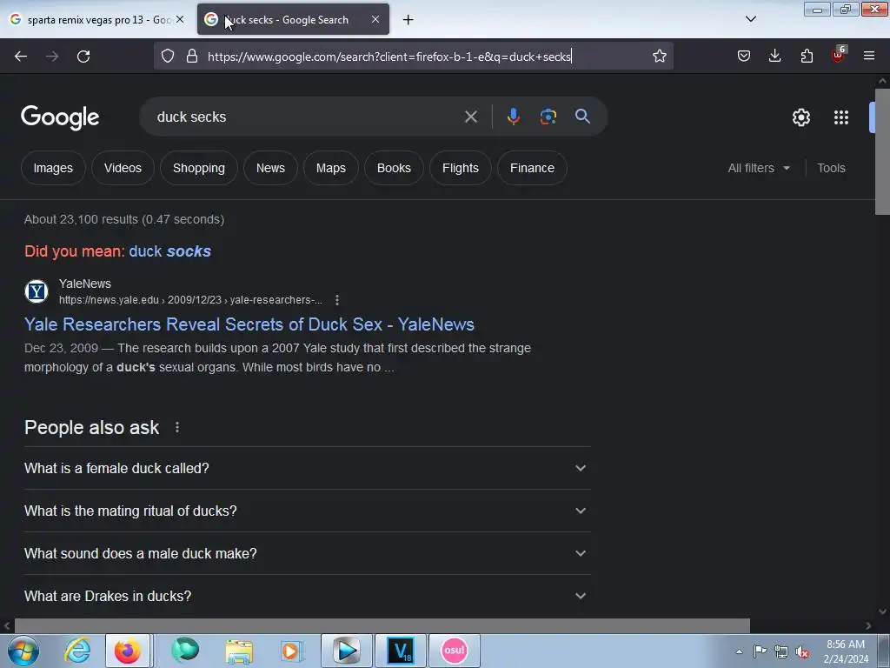Screen dimensions: 890x668
Task: Open Vegas Pro 18 from taskbar
Action: tap(401, 651)
